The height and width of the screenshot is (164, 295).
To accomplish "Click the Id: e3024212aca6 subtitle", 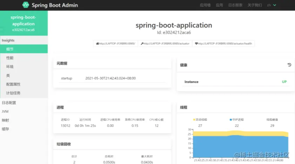I will 174,32.
